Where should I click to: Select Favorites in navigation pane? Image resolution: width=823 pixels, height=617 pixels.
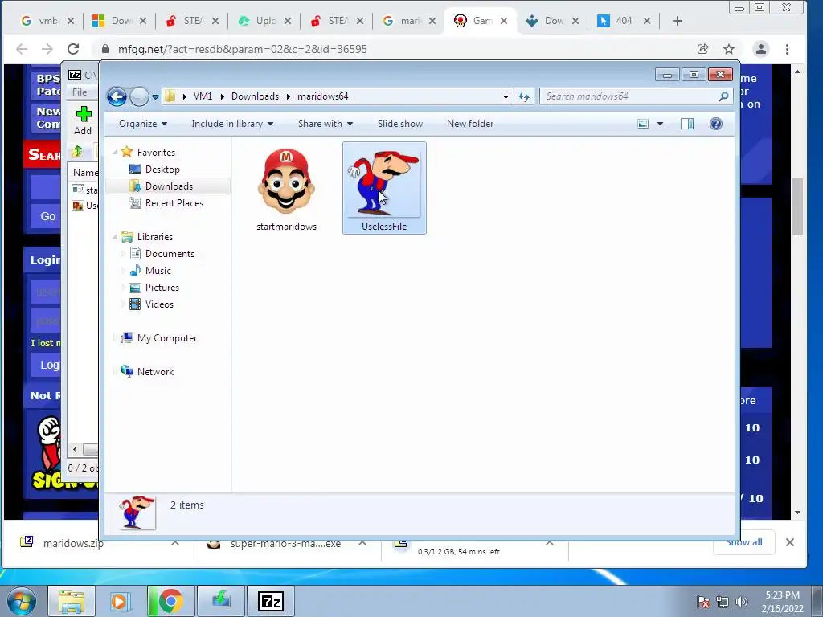pos(156,152)
